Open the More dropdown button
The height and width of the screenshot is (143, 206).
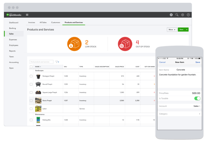pyautogui.click(x=172, y=30)
